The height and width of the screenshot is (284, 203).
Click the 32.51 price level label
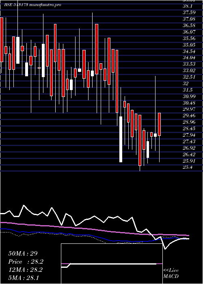click(x=189, y=77)
